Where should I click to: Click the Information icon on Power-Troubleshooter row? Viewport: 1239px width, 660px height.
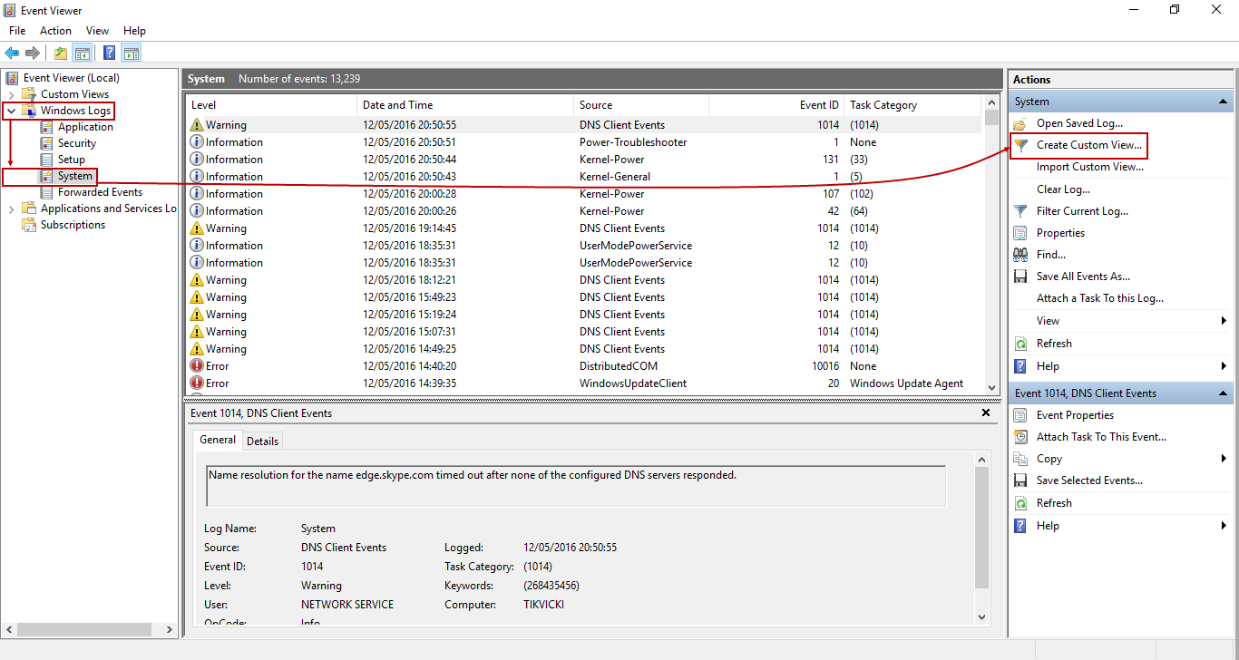[x=197, y=142]
